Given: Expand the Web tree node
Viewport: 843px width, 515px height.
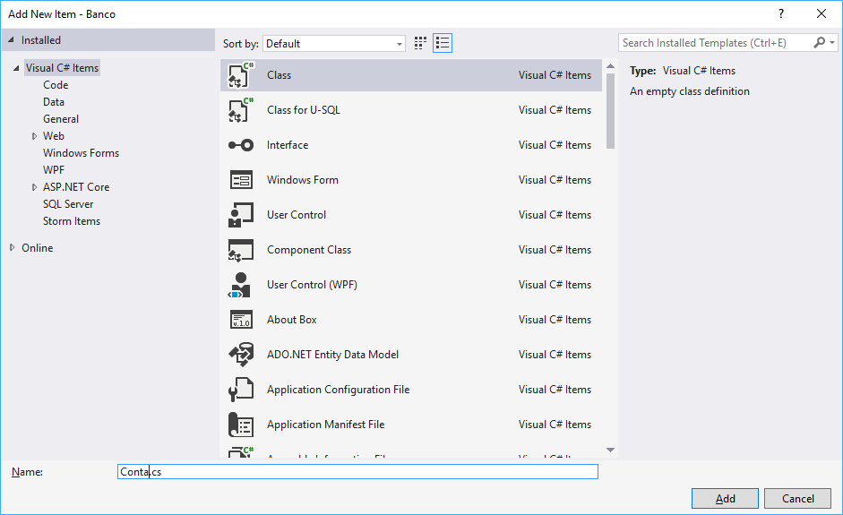Looking at the screenshot, I should click(34, 136).
